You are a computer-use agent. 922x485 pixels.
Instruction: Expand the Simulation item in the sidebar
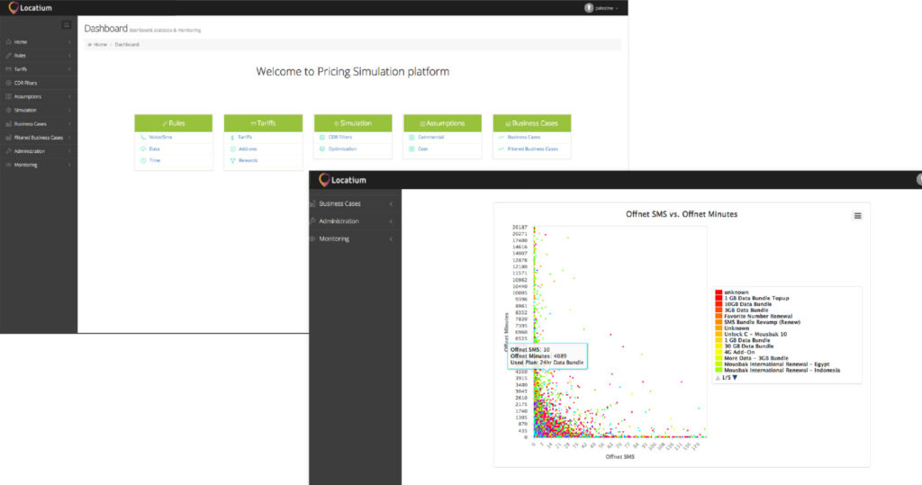(x=26, y=110)
